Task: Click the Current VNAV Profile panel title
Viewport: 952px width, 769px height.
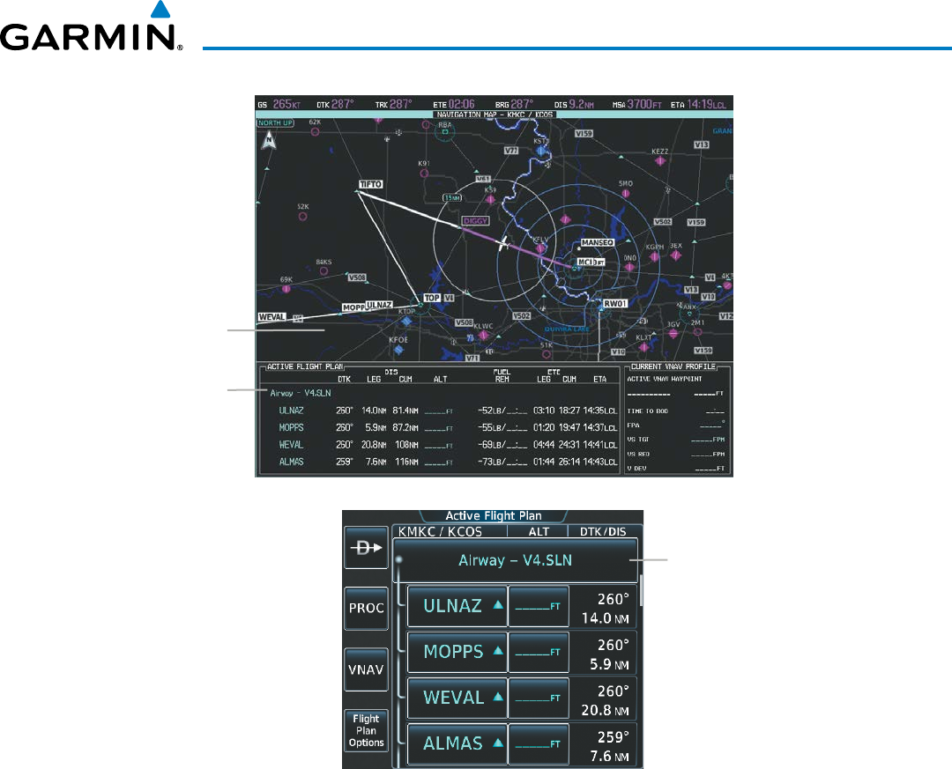Action: [673, 366]
